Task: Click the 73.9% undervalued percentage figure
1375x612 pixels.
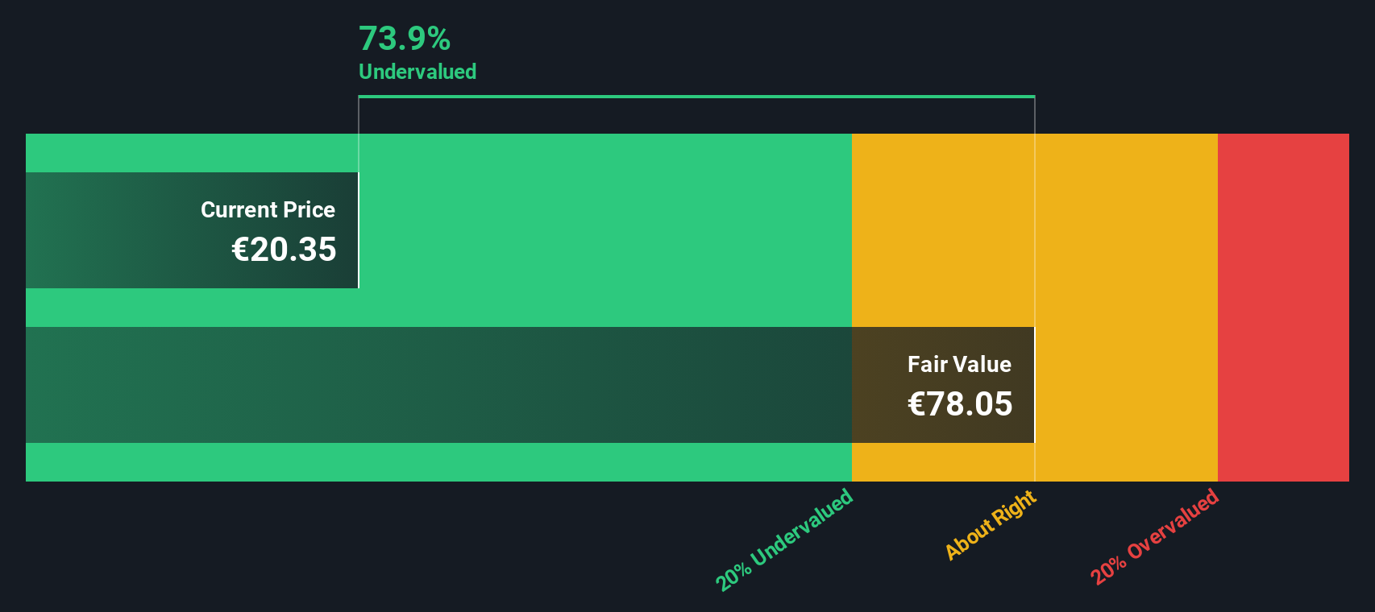Action: 404,39
